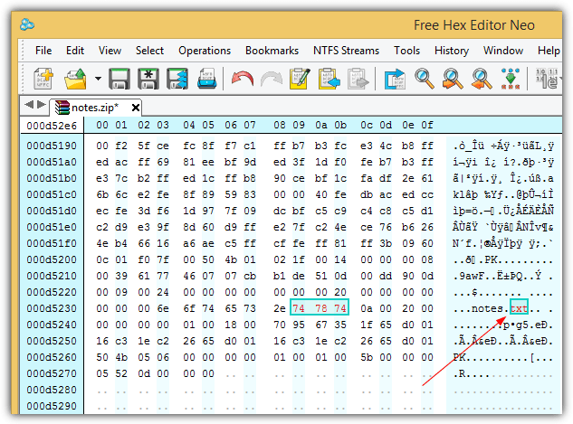The image size is (573, 424).
Task: Click the highlighted hex bytes 74 78 74
Action: click(x=320, y=307)
